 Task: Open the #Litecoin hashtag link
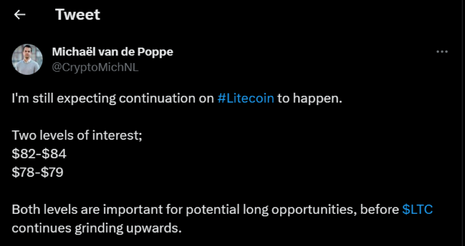click(246, 98)
